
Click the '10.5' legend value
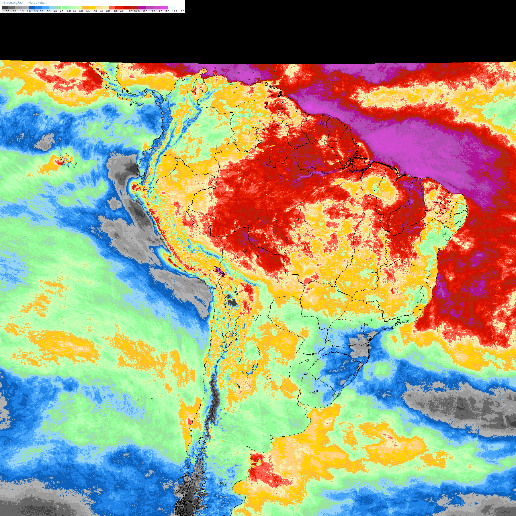145,11
